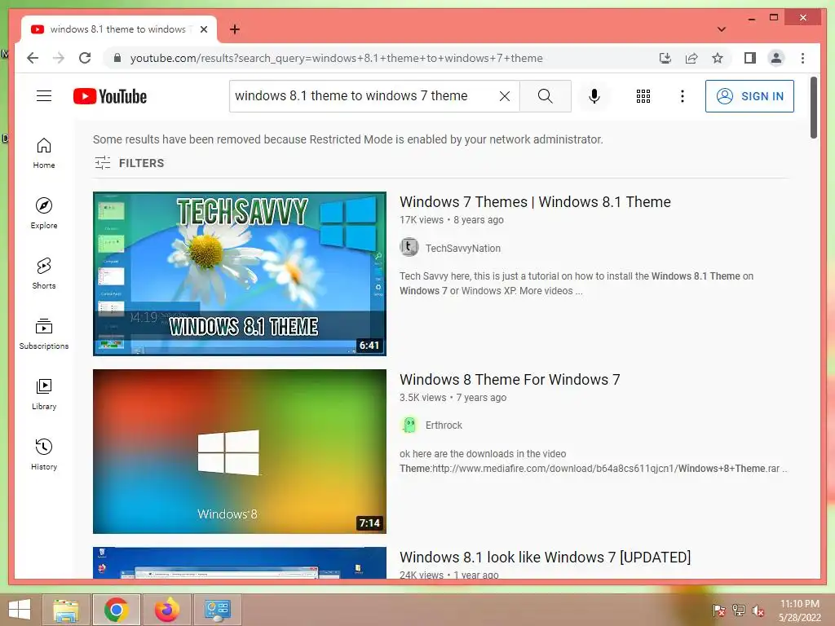Visit the Erthrock channel
Screen dimensions: 835x626
click(444, 425)
